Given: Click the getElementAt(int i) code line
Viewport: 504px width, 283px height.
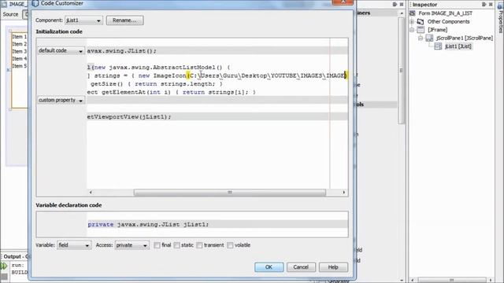Looking at the screenshot, I should pyautogui.click(x=172, y=93).
